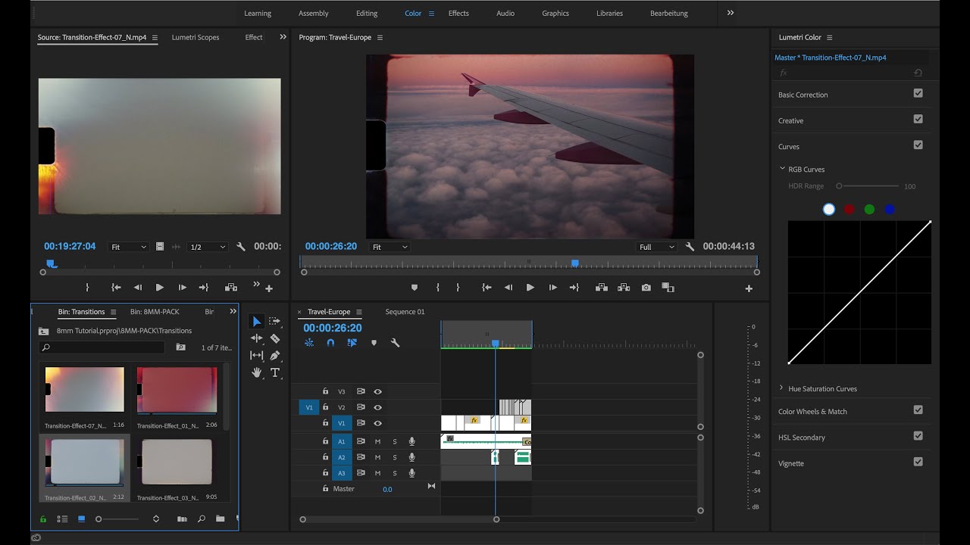Select the Razor tool in tools panel

275,338
